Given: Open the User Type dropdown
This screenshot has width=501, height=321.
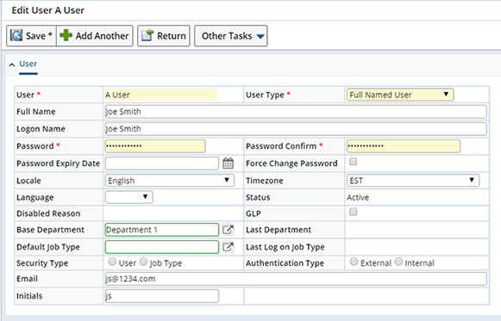Looking at the screenshot, I should click(x=400, y=95).
